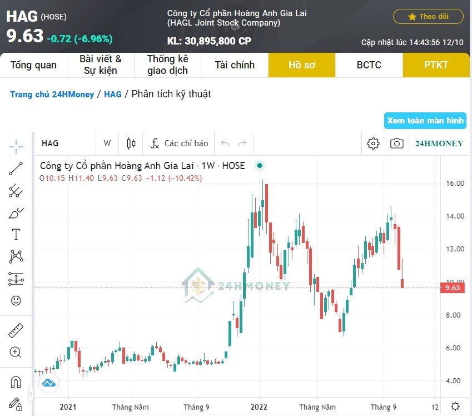This screenshot has height=416, width=472.
Task: Click Xem toàn màn hình button
Action: click(425, 121)
